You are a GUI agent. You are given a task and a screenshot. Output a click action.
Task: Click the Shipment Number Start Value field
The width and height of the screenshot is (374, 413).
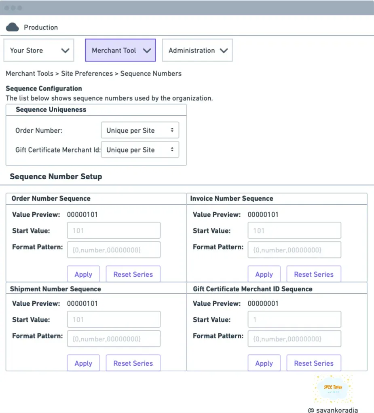click(x=113, y=319)
